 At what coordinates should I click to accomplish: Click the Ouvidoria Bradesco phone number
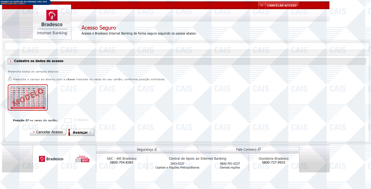(x=273, y=163)
